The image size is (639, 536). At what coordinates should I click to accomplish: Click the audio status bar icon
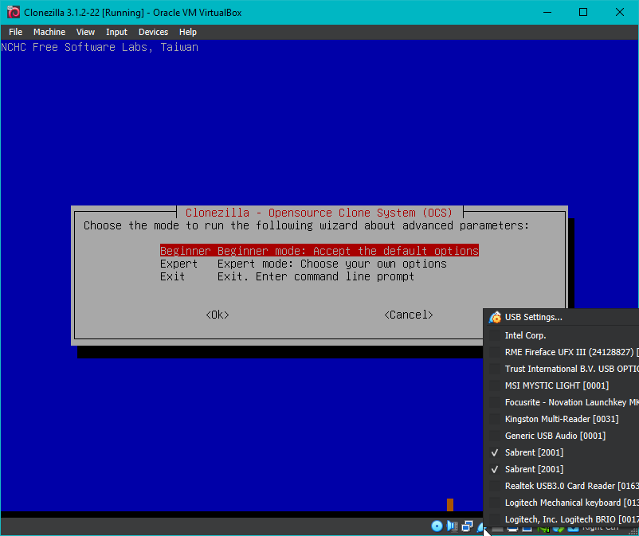click(452, 526)
